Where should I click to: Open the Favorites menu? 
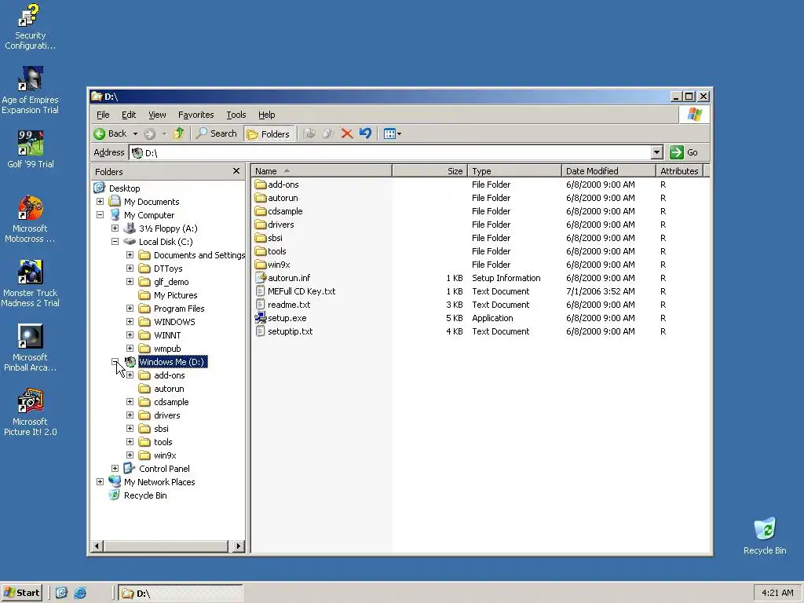[196, 115]
